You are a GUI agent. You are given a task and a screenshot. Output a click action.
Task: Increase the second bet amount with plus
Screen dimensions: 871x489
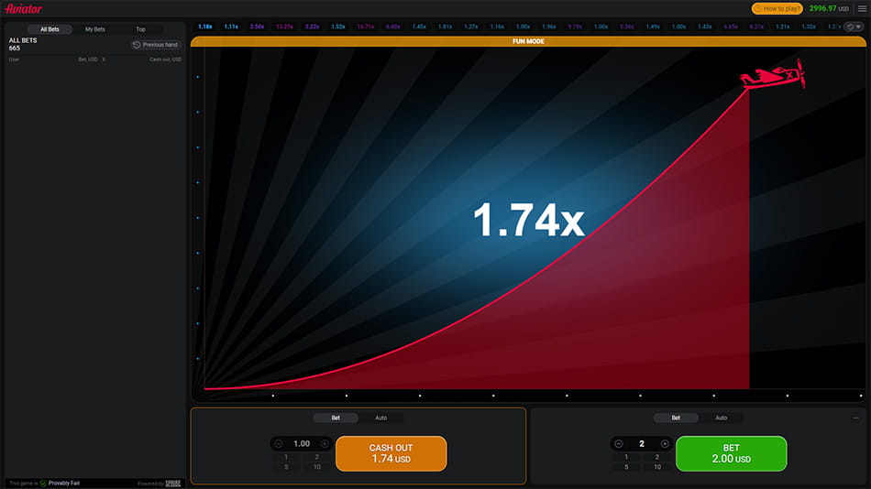click(665, 443)
